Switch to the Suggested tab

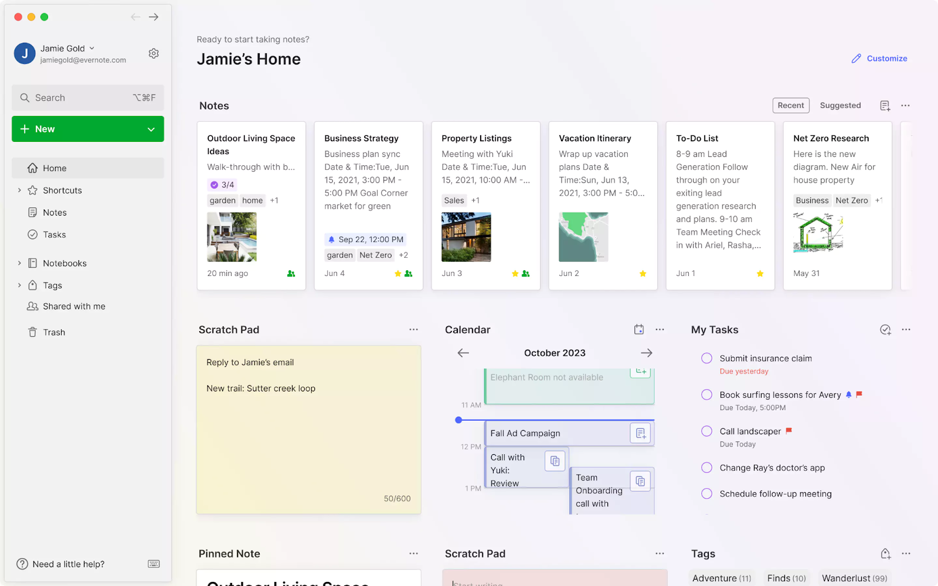[840, 105]
